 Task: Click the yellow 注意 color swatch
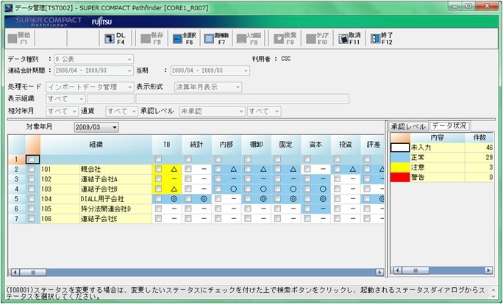point(400,167)
